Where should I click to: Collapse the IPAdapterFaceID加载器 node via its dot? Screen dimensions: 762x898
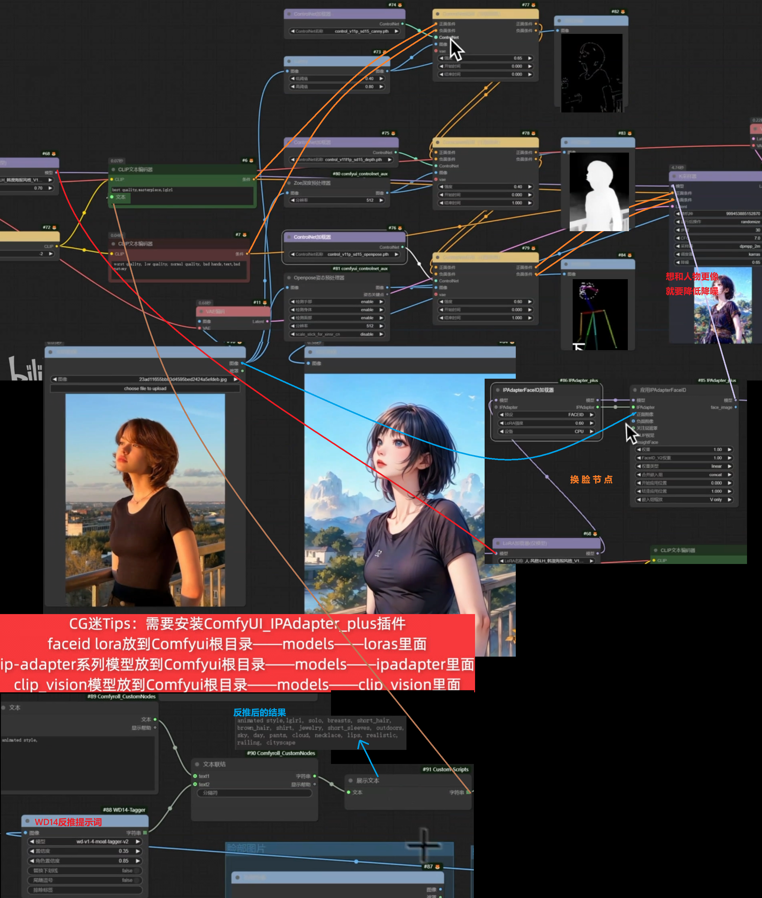point(498,390)
